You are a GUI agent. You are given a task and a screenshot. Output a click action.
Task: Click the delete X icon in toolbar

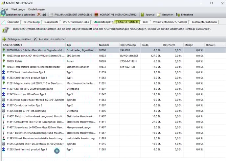pos(39,15)
